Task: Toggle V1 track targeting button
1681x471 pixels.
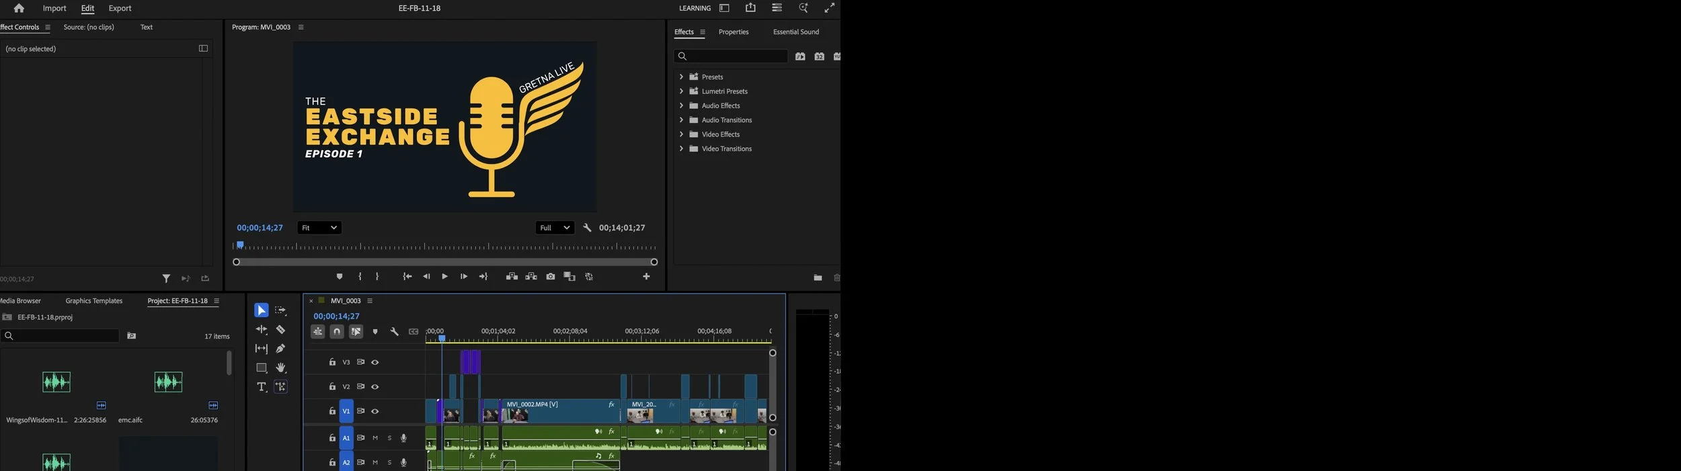Action: click(x=346, y=411)
